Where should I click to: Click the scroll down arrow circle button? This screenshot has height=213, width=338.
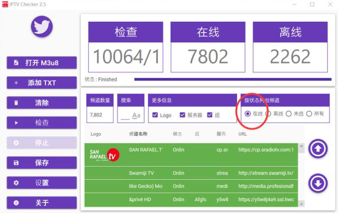tap(318, 183)
